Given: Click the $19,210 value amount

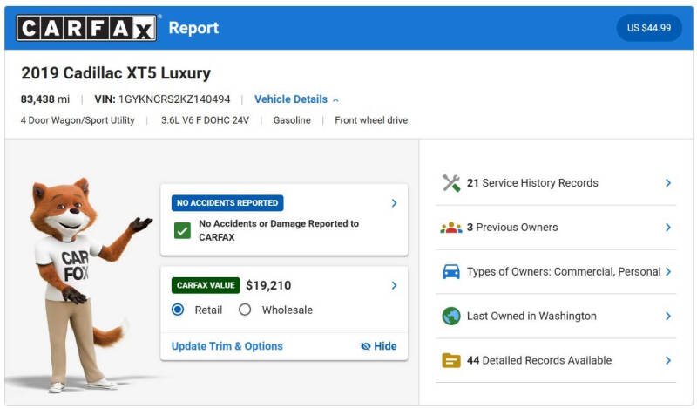Looking at the screenshot, I should tap(268, 285).
